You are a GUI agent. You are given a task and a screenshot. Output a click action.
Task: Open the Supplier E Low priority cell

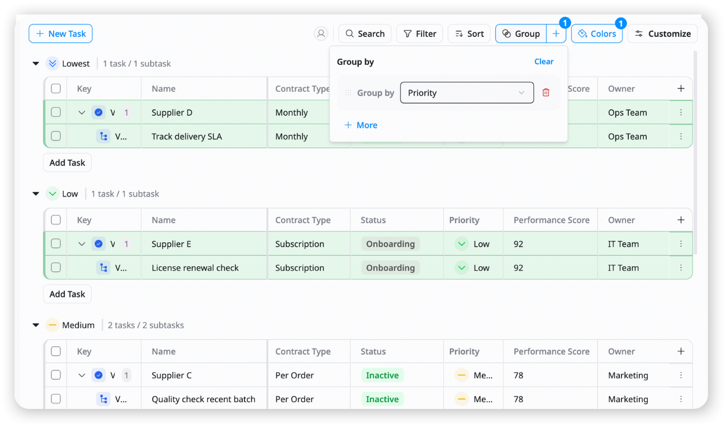[x=473, y=244]
